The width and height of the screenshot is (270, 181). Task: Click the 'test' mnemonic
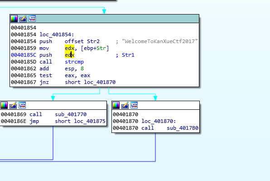pyautogui.click(x=46, y=75)
